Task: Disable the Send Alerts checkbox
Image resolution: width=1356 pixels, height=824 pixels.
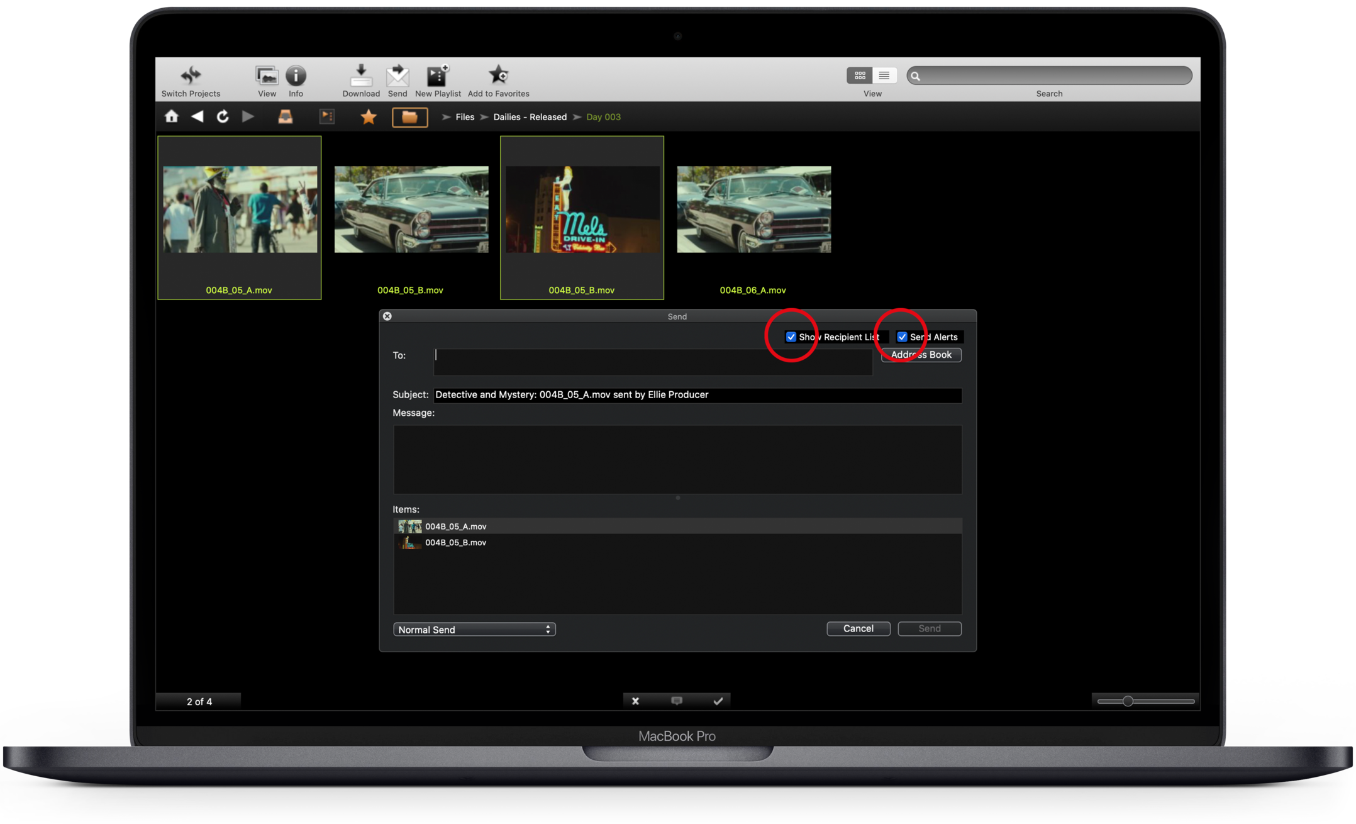Action: tap(902, 337)
